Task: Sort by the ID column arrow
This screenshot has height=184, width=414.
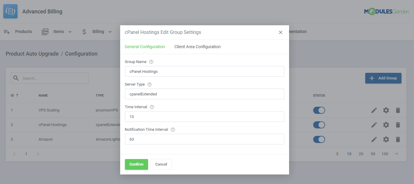Action: coord(17,95)
